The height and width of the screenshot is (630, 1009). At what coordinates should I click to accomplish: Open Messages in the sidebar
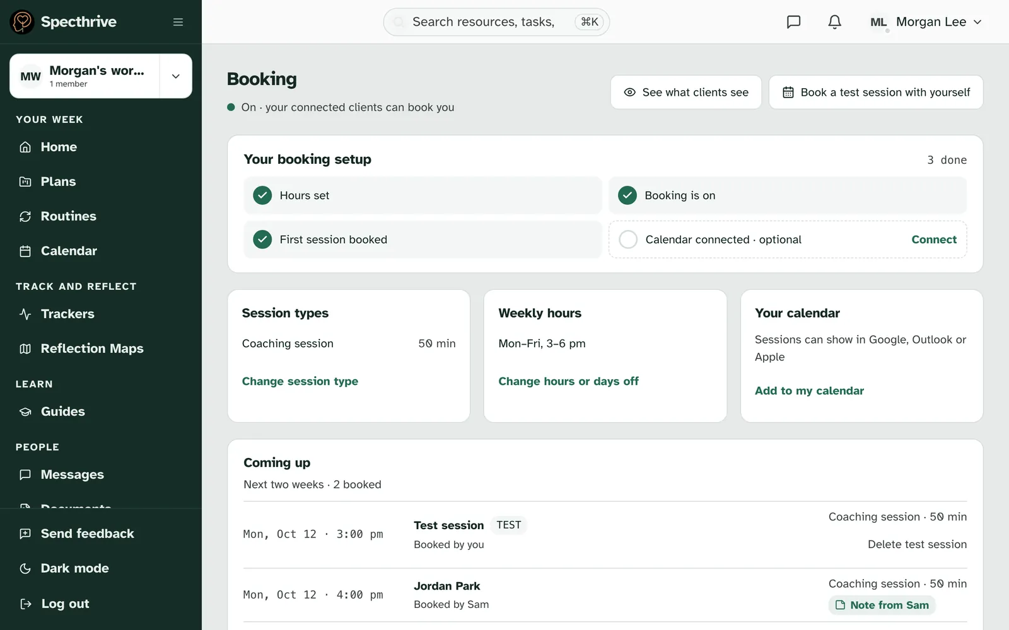click(x=101, y=475)
